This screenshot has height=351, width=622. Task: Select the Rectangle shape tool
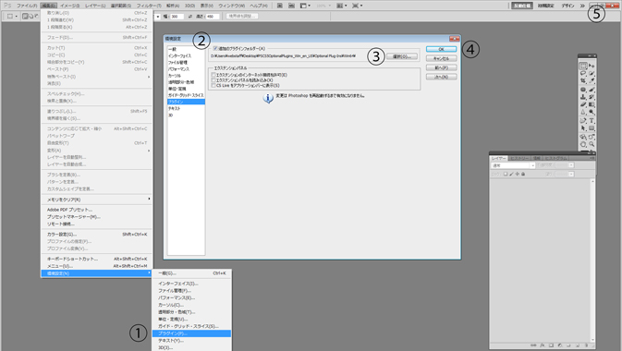tap(592, 128)
